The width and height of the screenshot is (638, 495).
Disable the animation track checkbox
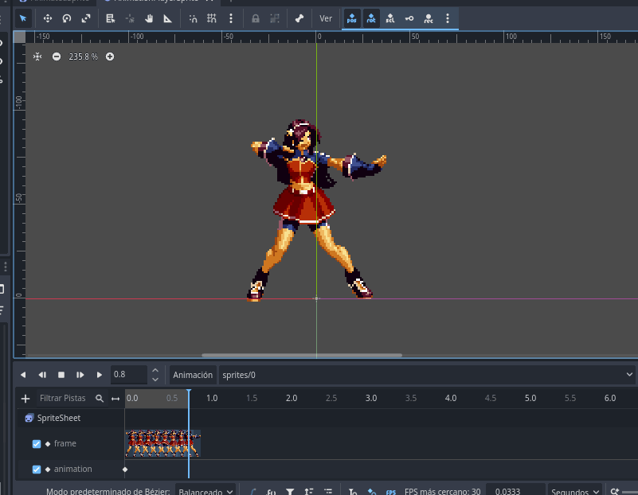tap(37, 470)
